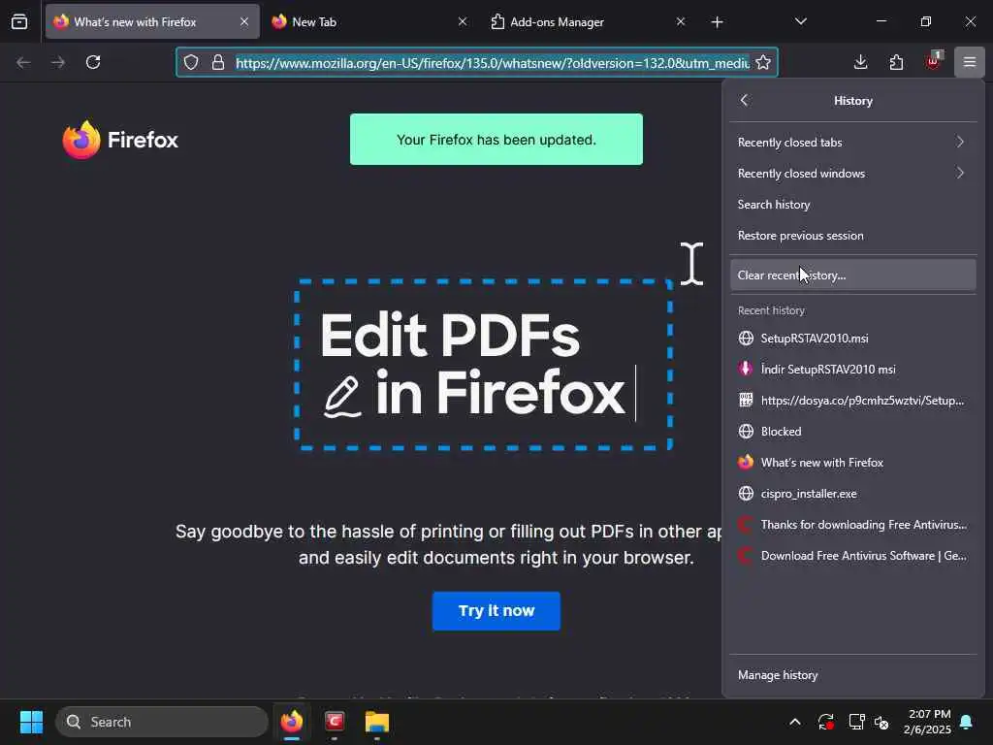Click the Windows taskbar Search box
Viewport: 993px width, 745px height.
[162, 722]
